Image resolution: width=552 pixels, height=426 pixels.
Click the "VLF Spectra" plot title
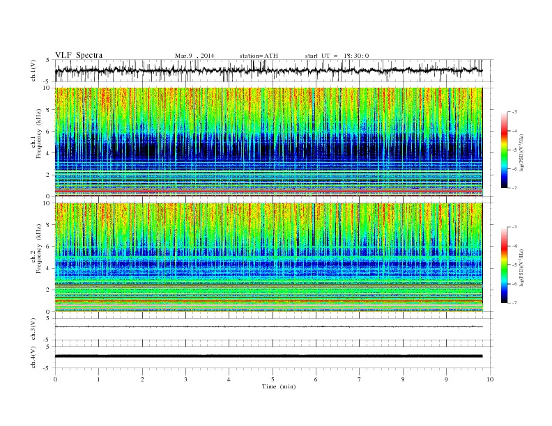tap(79, 55)
